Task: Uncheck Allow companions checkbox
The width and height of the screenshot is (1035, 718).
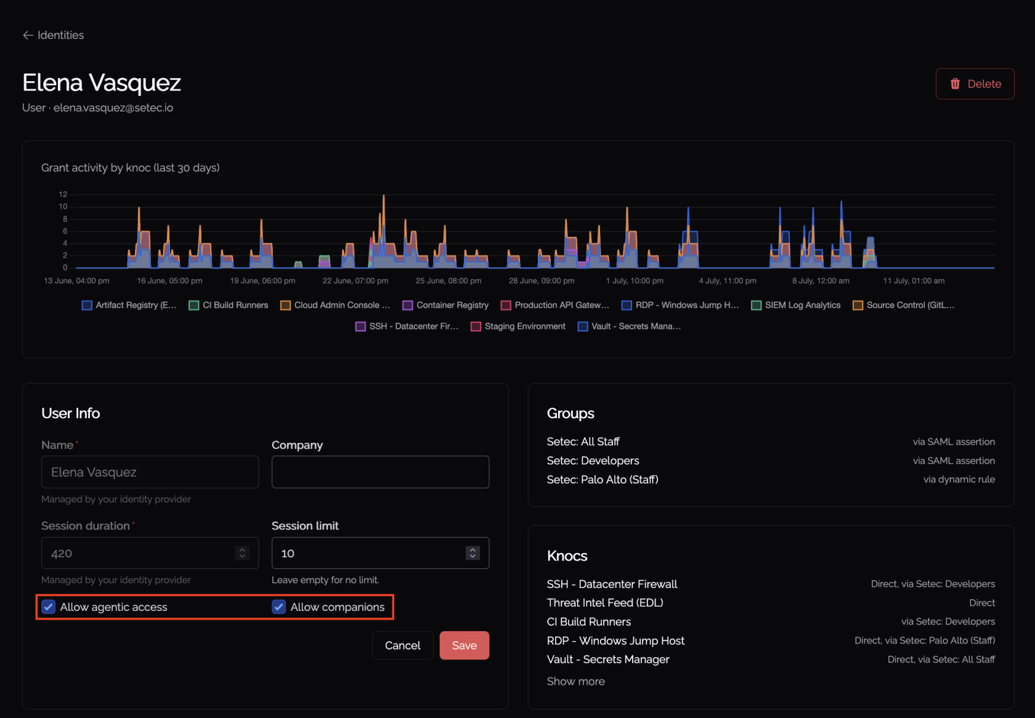Action: (279, 607)
